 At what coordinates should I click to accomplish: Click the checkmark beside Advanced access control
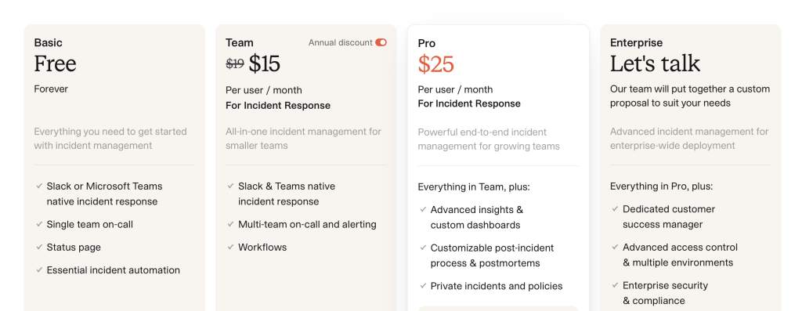click(616, 248)
